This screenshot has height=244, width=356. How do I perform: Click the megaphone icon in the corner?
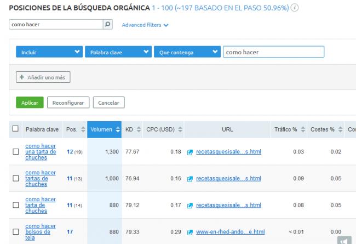tap(344, 240)
